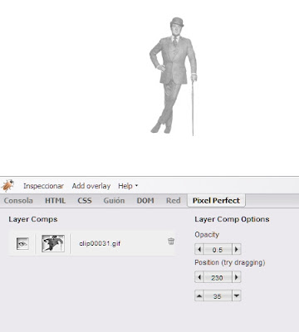This screenshot has width=299, height=332.
Task: Click the Firebug beetle icon
Action: point(7,186)
